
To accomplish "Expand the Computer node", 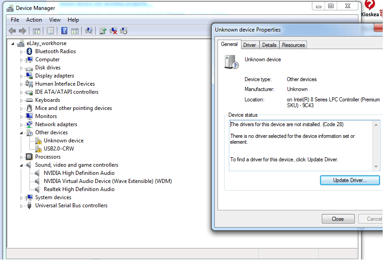I will [21, 60].
